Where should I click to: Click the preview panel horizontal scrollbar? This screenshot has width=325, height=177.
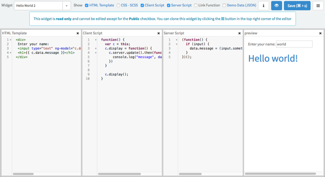click(280, 174)
